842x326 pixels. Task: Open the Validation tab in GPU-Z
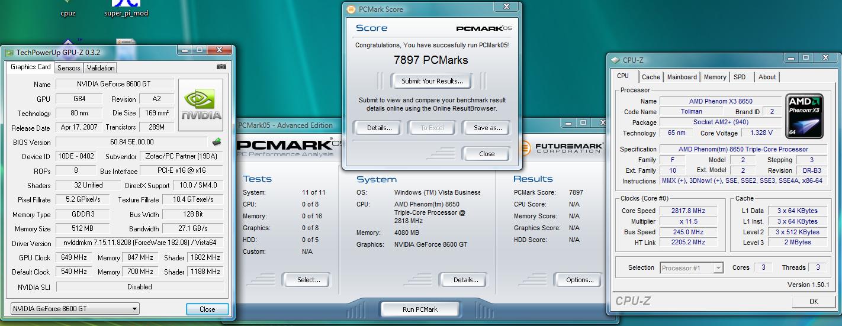[x=100, y=67]
